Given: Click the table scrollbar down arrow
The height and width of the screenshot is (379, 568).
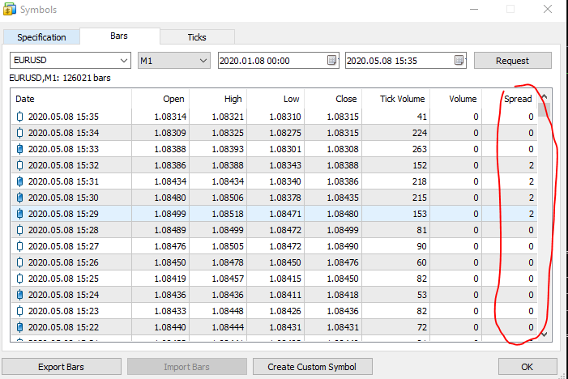Looking at the screenshot, I should pos(544,334).
